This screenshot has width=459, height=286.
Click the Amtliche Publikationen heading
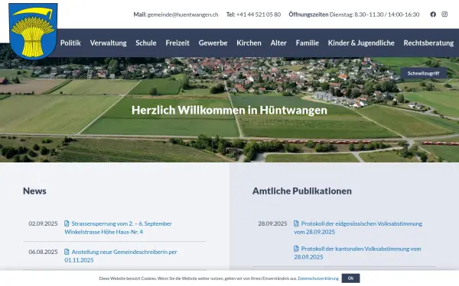point(302,191)
